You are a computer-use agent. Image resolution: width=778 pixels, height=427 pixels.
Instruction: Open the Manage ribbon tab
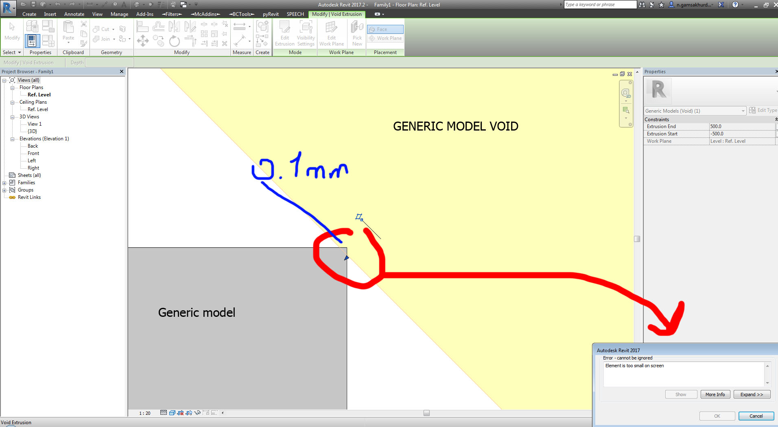click(119, 14)
